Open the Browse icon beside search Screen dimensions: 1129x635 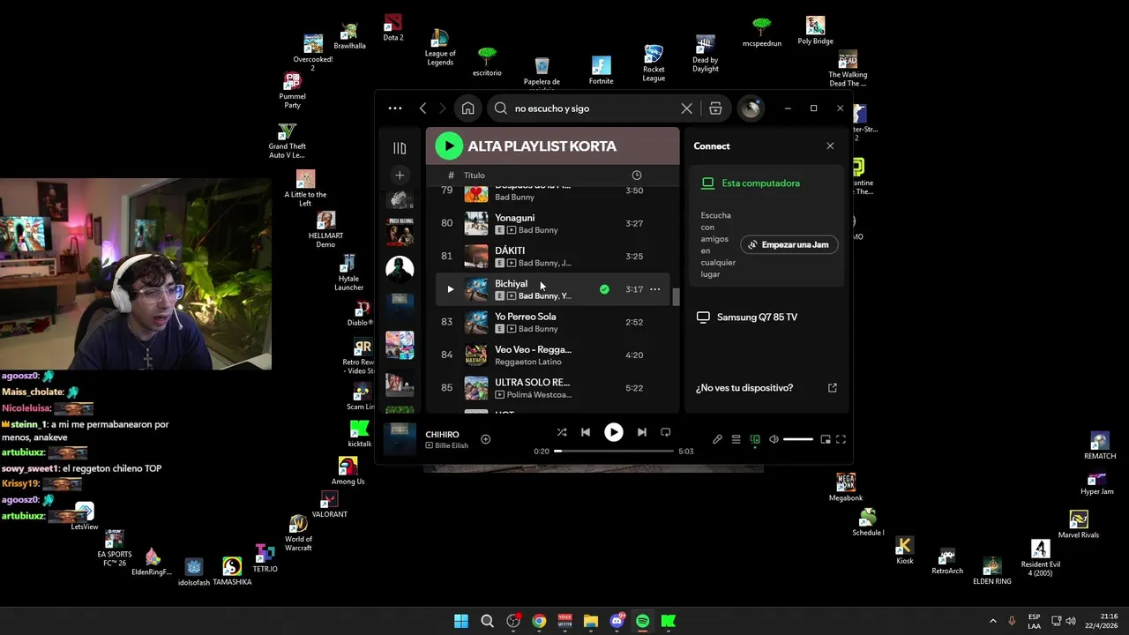pos(715,108)
